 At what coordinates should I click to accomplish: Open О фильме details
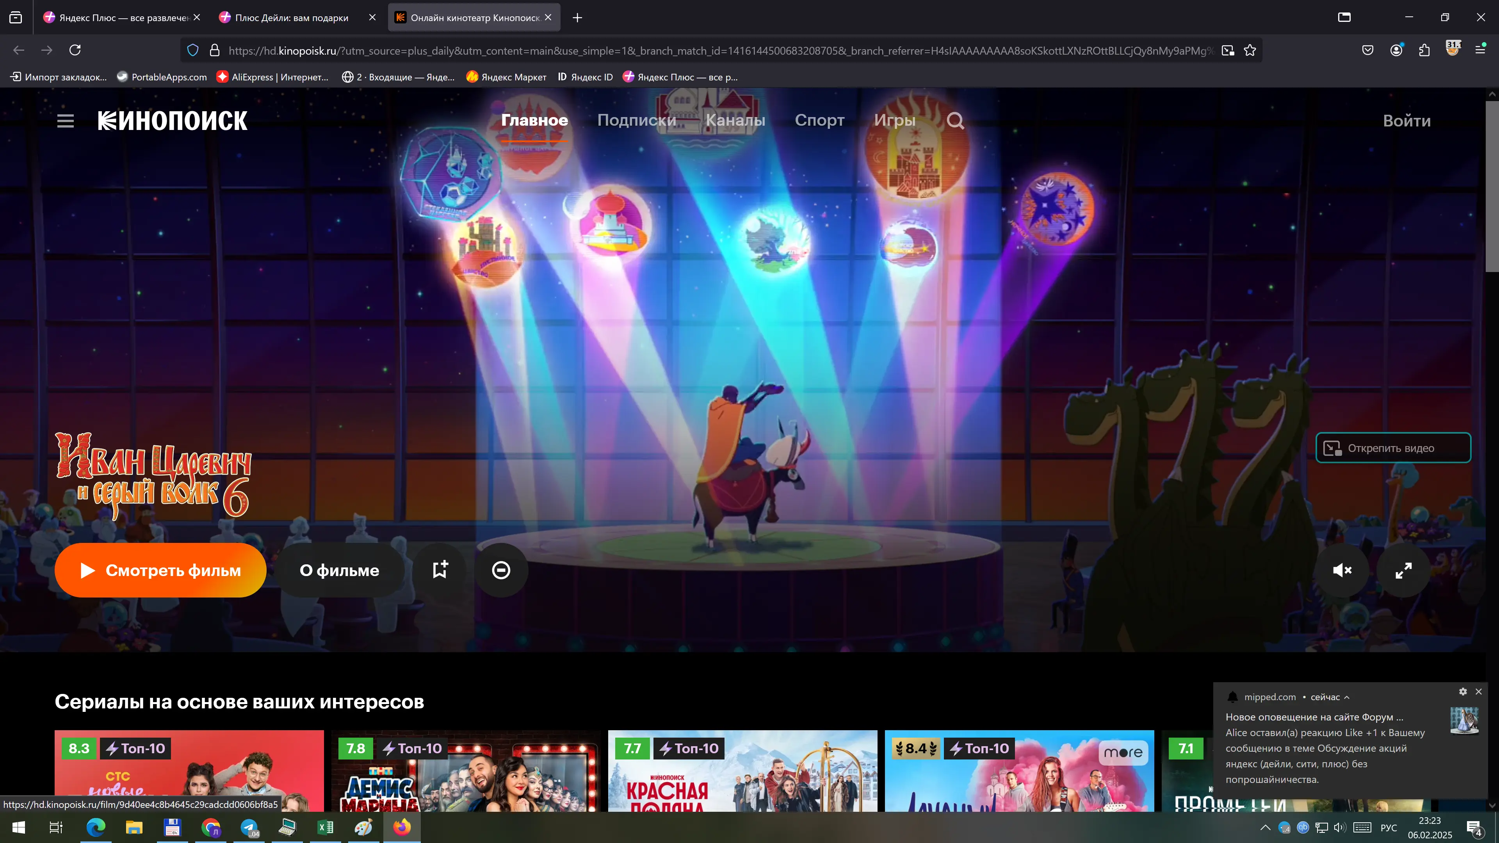point(339,570)
